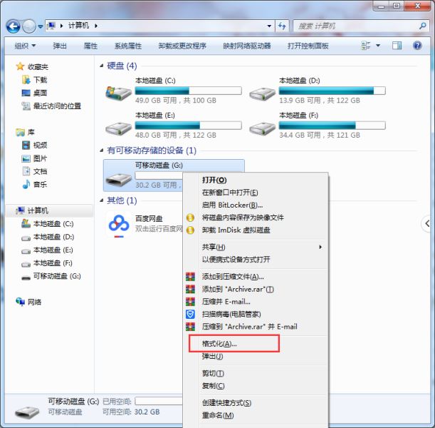Select the 本地磁盘 (C:) drive icon
This screenshot has height=428, width=435.
pyautogui.click(x=118, y=93)
